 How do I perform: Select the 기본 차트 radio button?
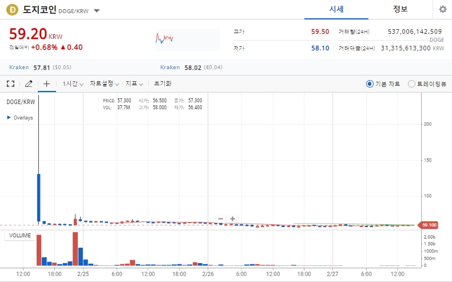point(370,84)
